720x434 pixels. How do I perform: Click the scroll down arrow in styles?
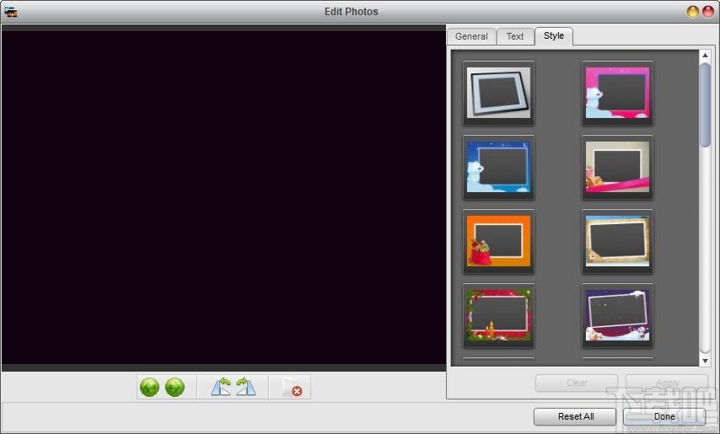(x=706, y=361)
